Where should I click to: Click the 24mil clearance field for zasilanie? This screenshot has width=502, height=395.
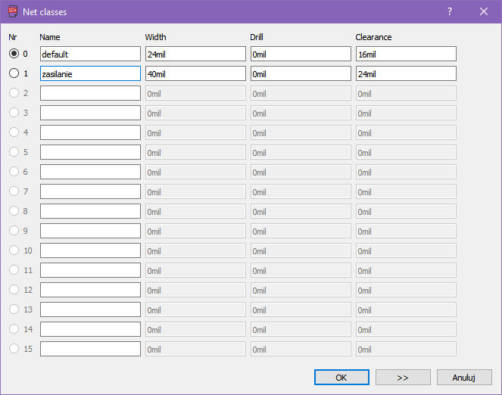pyautogui.click(x=406, y=73)
